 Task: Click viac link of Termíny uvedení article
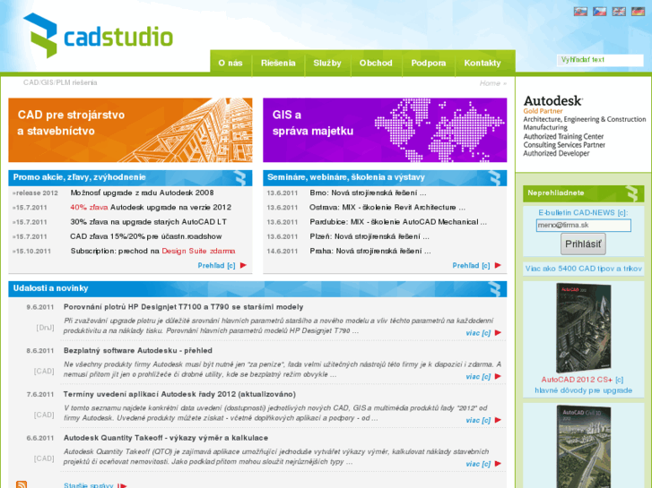(478, 420)
